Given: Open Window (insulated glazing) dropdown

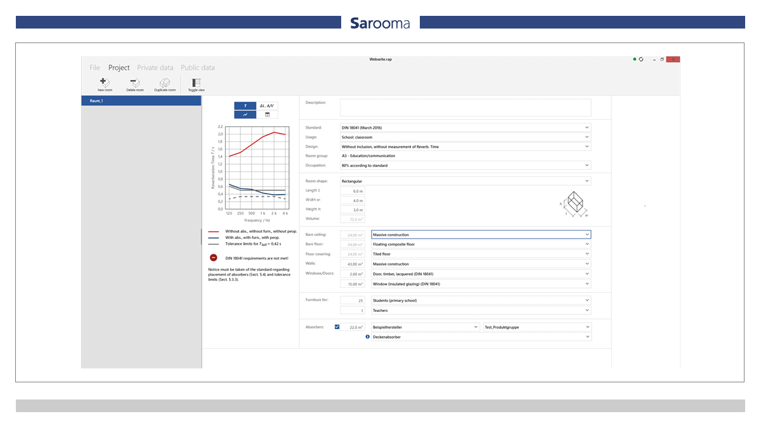Looking at the screenshot, I should coord(481,283).
